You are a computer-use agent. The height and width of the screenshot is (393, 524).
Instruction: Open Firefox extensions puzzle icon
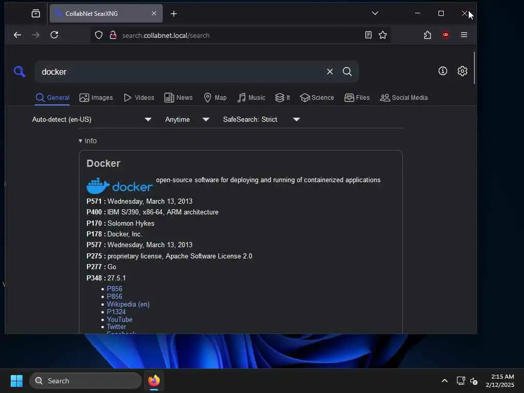(427, 35)
